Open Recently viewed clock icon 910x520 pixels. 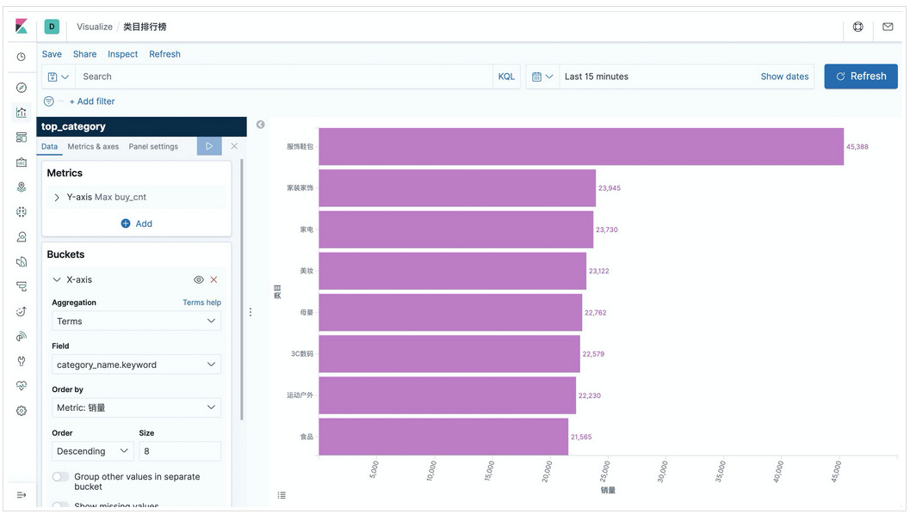click(21, 57)
